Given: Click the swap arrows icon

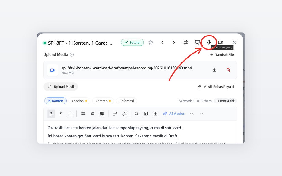Looking at the screenshot, I should tap(185, 42).
